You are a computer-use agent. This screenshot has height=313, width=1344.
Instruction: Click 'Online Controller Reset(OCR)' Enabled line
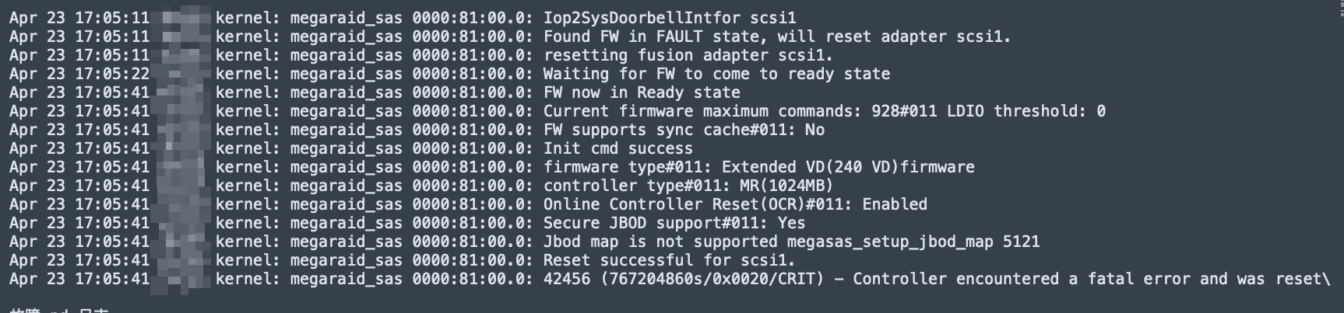coord(735,204)
